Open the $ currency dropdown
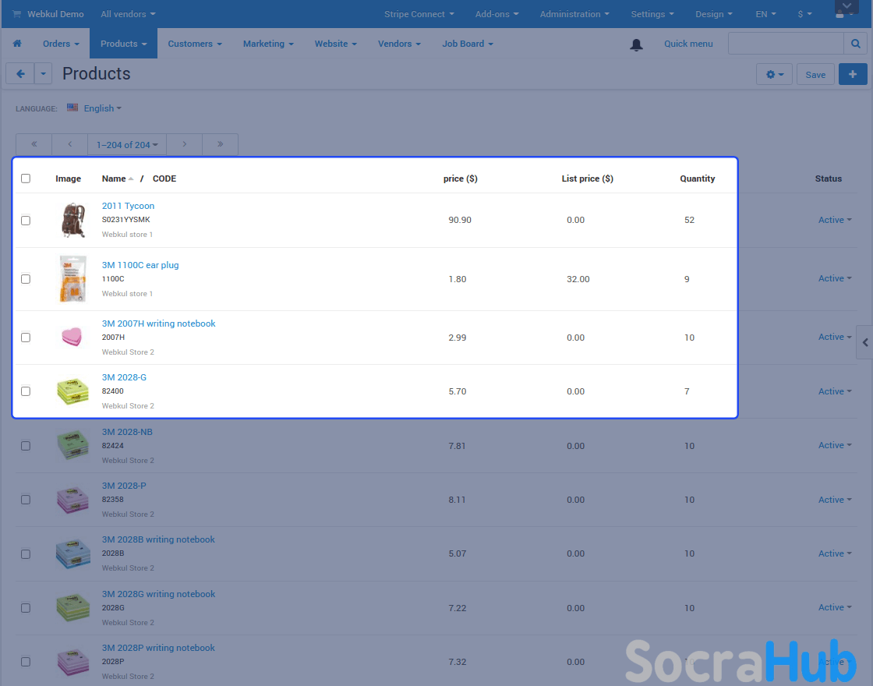 (x=804, y=14)
